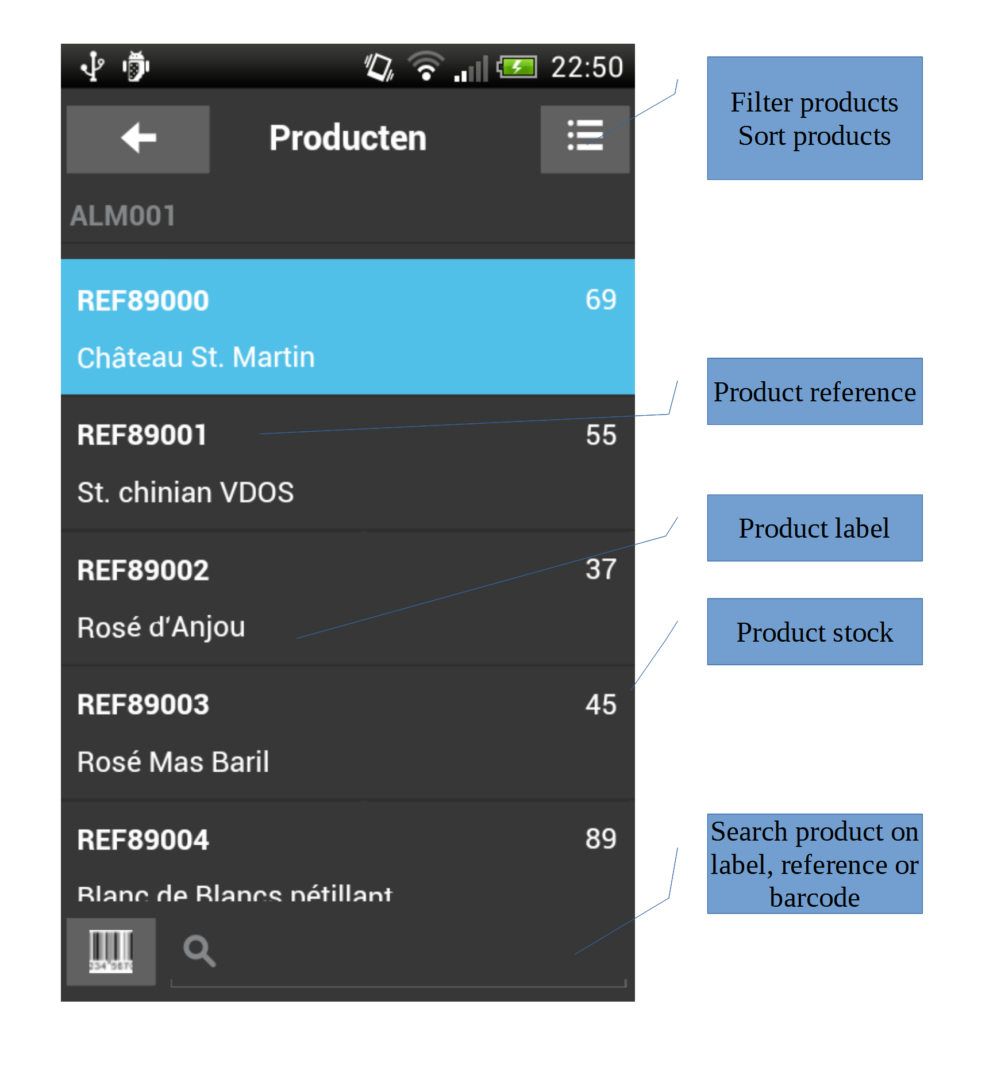The height and width of the screenshot is (1066, 997).
Task: Select product REF89000 Château St. Martin
Action: (x=348, y=327)
